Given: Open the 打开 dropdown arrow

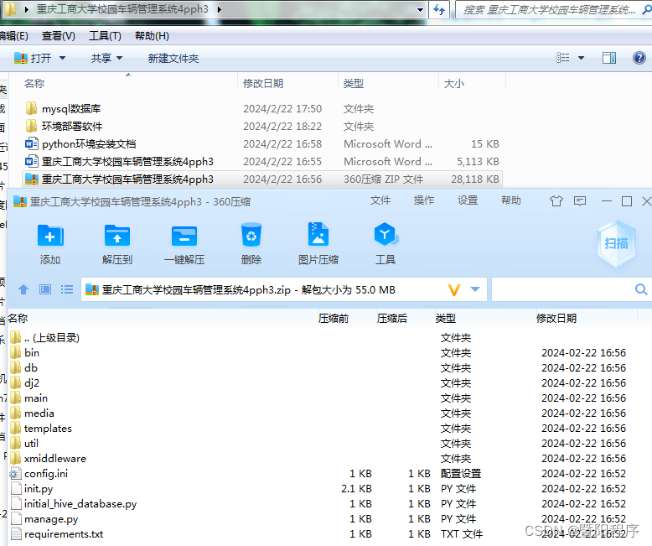Looking at the screenshot, I should coord(62,58).
